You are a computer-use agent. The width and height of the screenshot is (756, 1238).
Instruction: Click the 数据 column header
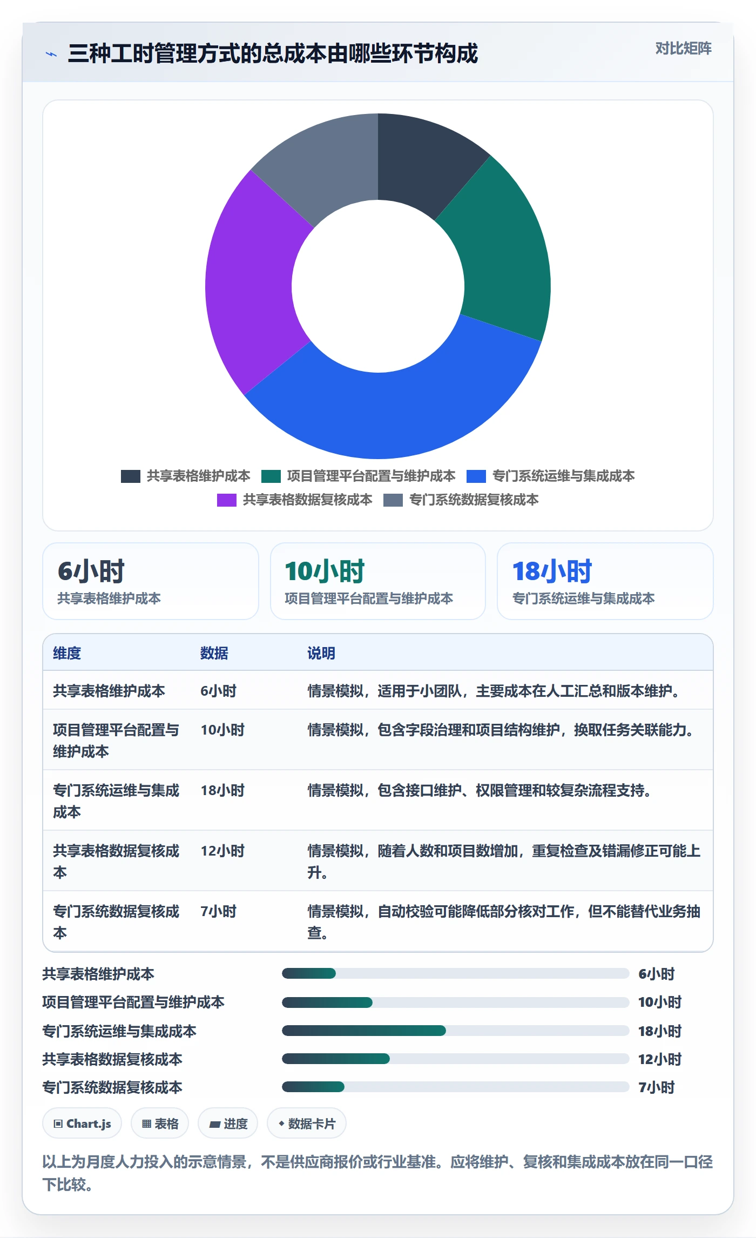pyautogui.click(x=214, y=653)
